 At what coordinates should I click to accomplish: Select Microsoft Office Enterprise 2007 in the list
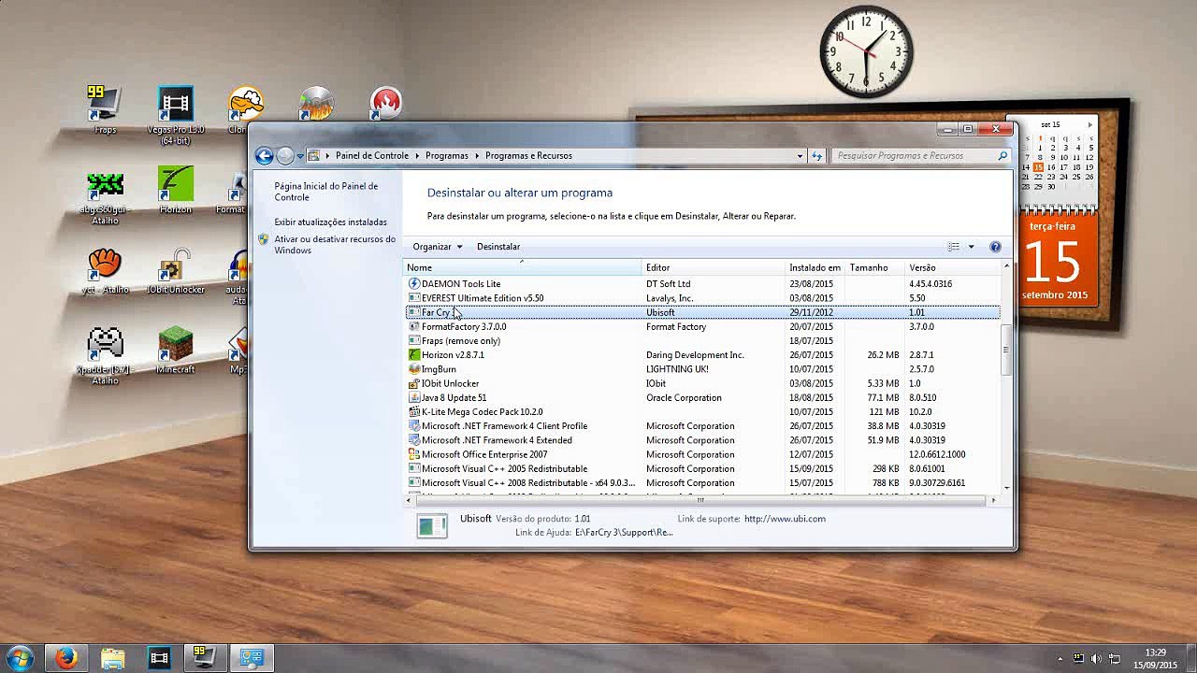point(703,455)
